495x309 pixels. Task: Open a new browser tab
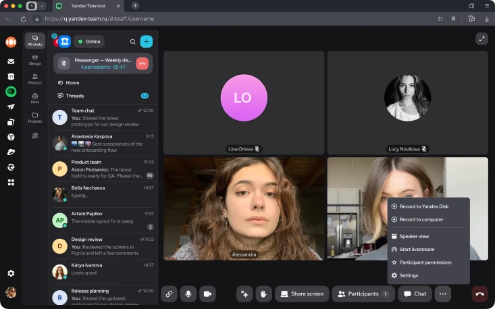click(135, 5)
